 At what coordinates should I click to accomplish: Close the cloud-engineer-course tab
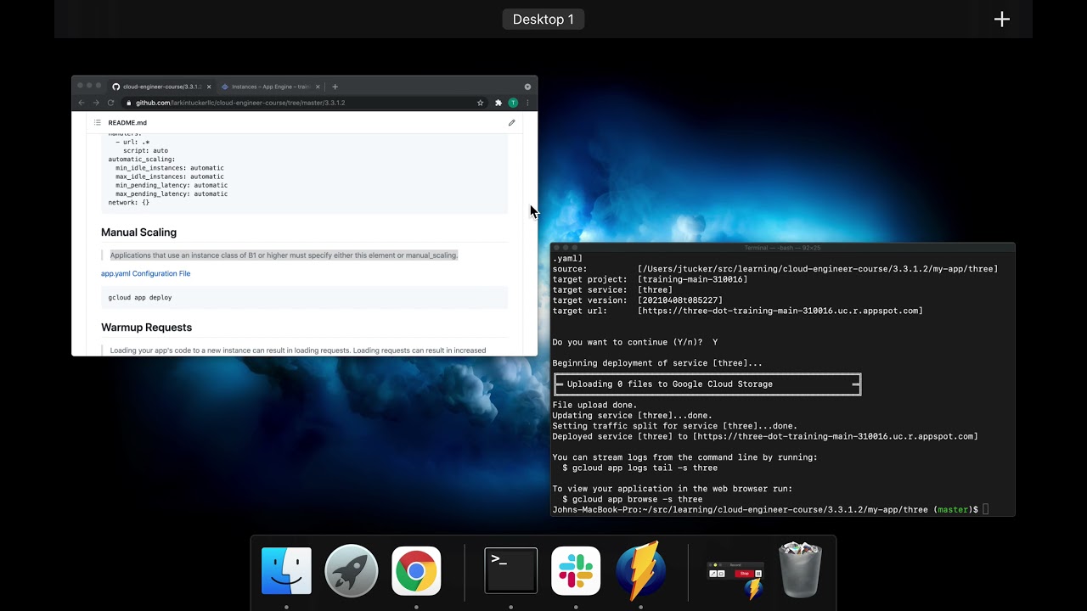(209, 87)
